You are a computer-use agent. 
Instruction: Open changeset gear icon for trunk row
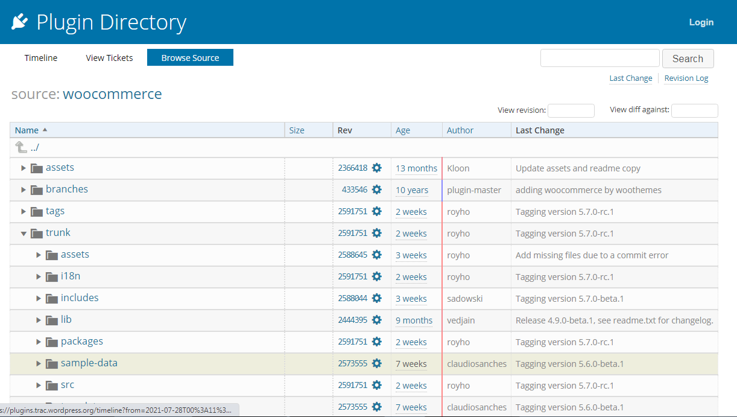click(377, 233)
